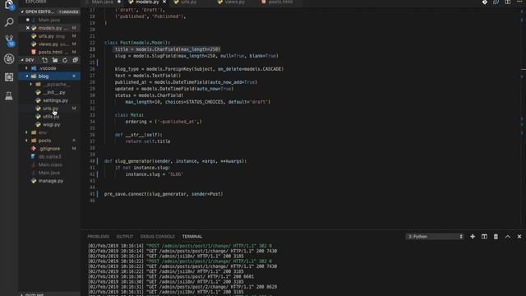This screenshot has width=526, height=296.
Task: Select the TERMINAL panel tab
Action: click(x=192, y=237)
